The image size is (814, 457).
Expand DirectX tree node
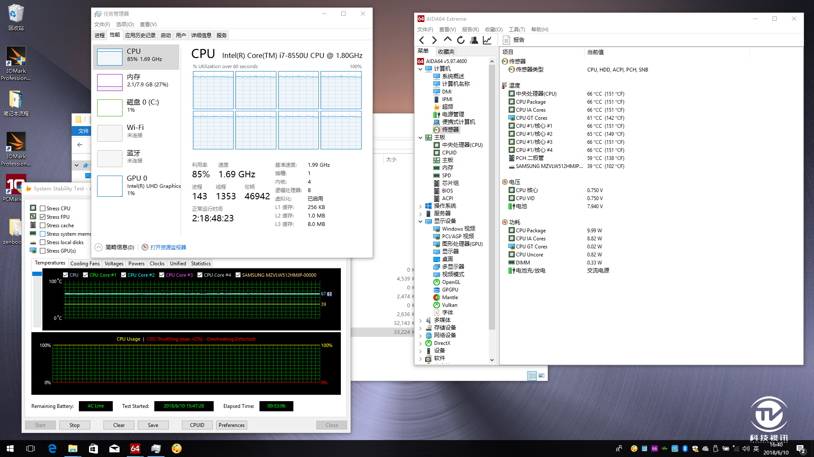tap(420, 343)
